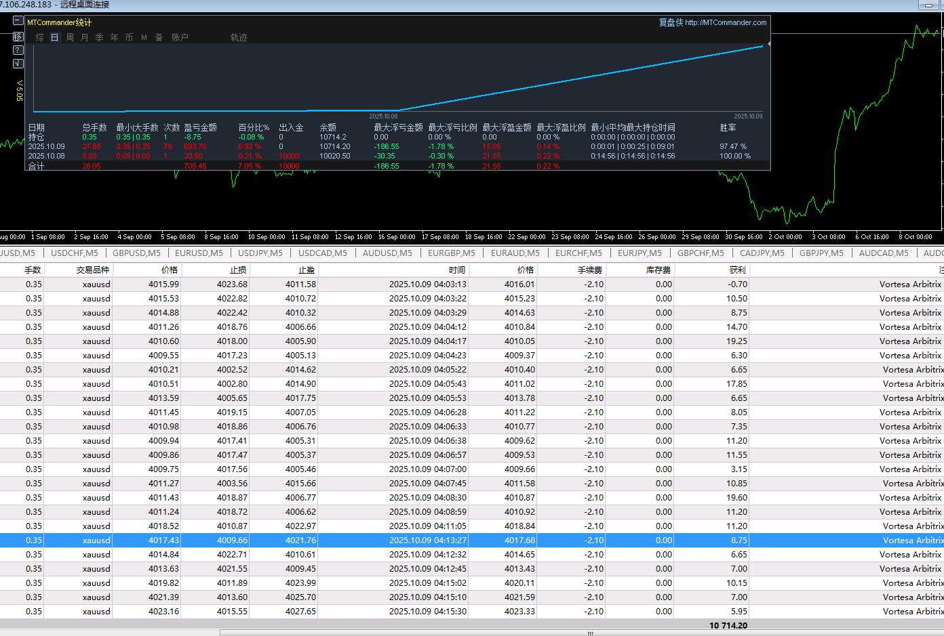The height and width of the screenshot is (636, 944).
Task: Open the 账户 account tab
Action: click(x=180, y=38)
